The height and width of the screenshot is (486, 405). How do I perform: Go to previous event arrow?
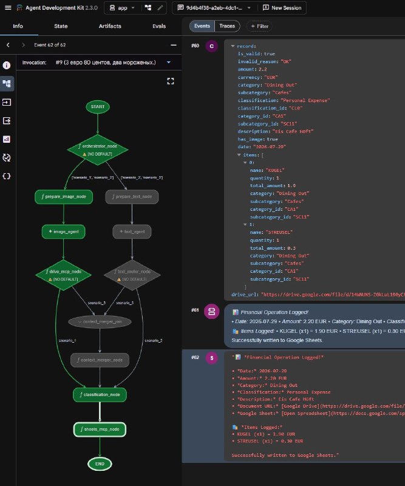pyautogui.click(x=8, y=45)
